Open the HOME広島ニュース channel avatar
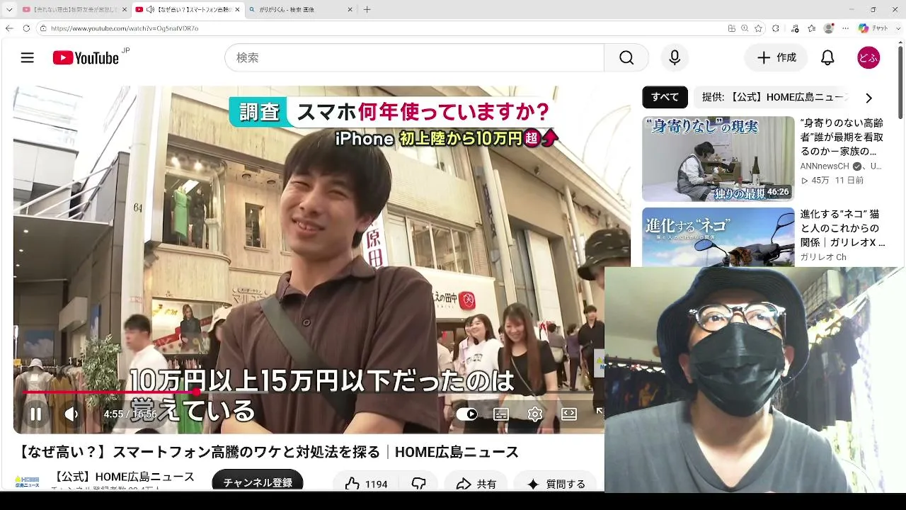906x510 pixels. tap(28, 482)
